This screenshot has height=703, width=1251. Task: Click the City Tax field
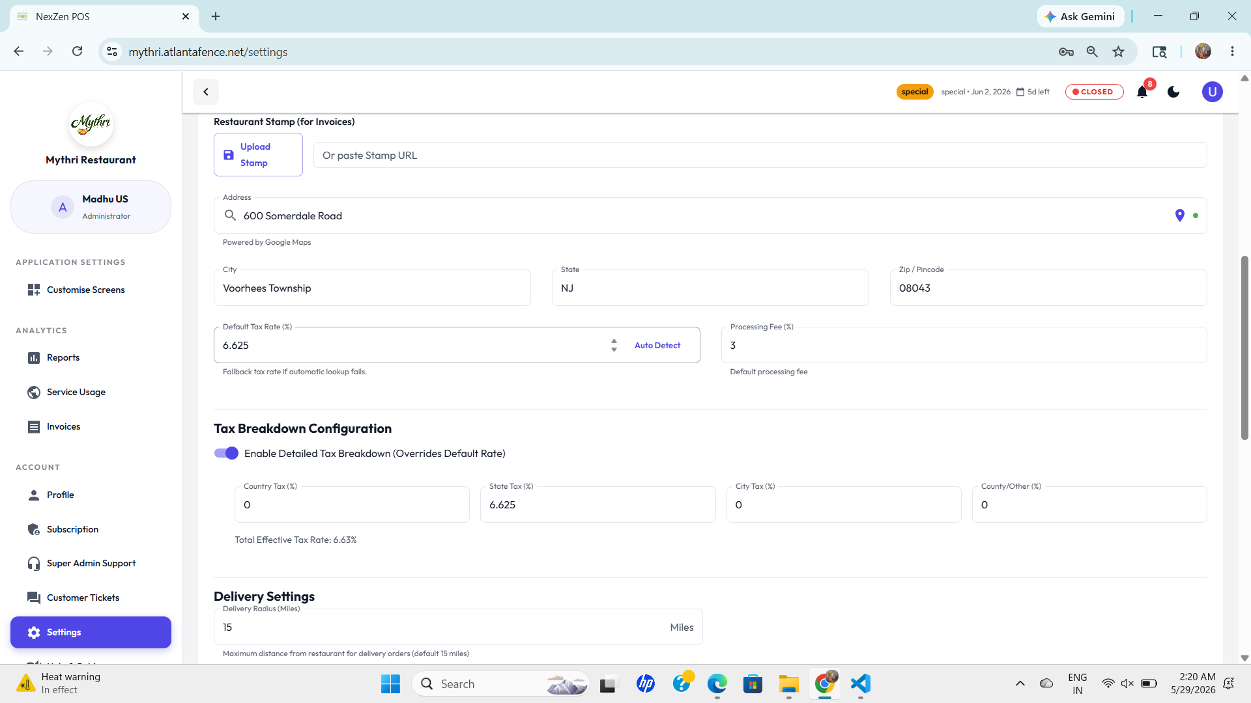pyautogui.click(x=844, y=504)
